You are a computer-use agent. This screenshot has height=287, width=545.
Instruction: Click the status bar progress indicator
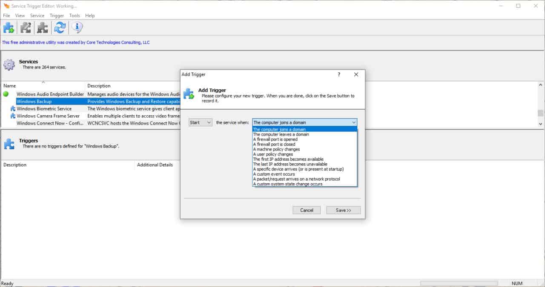459,283
